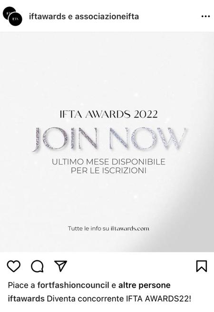Open the associazioneifta profile in header
This screenshot has width=214, height=312.
[107, 16]
